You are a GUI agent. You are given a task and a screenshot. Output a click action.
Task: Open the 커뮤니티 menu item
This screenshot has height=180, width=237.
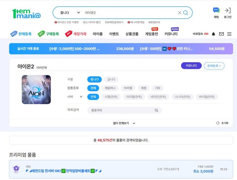pos(171,34)
